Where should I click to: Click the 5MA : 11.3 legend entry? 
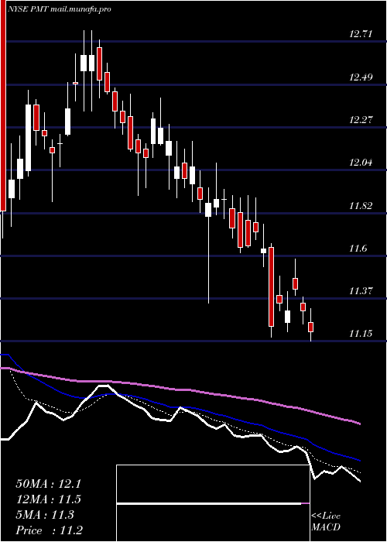pyautogui.click(x=45, y=515)
